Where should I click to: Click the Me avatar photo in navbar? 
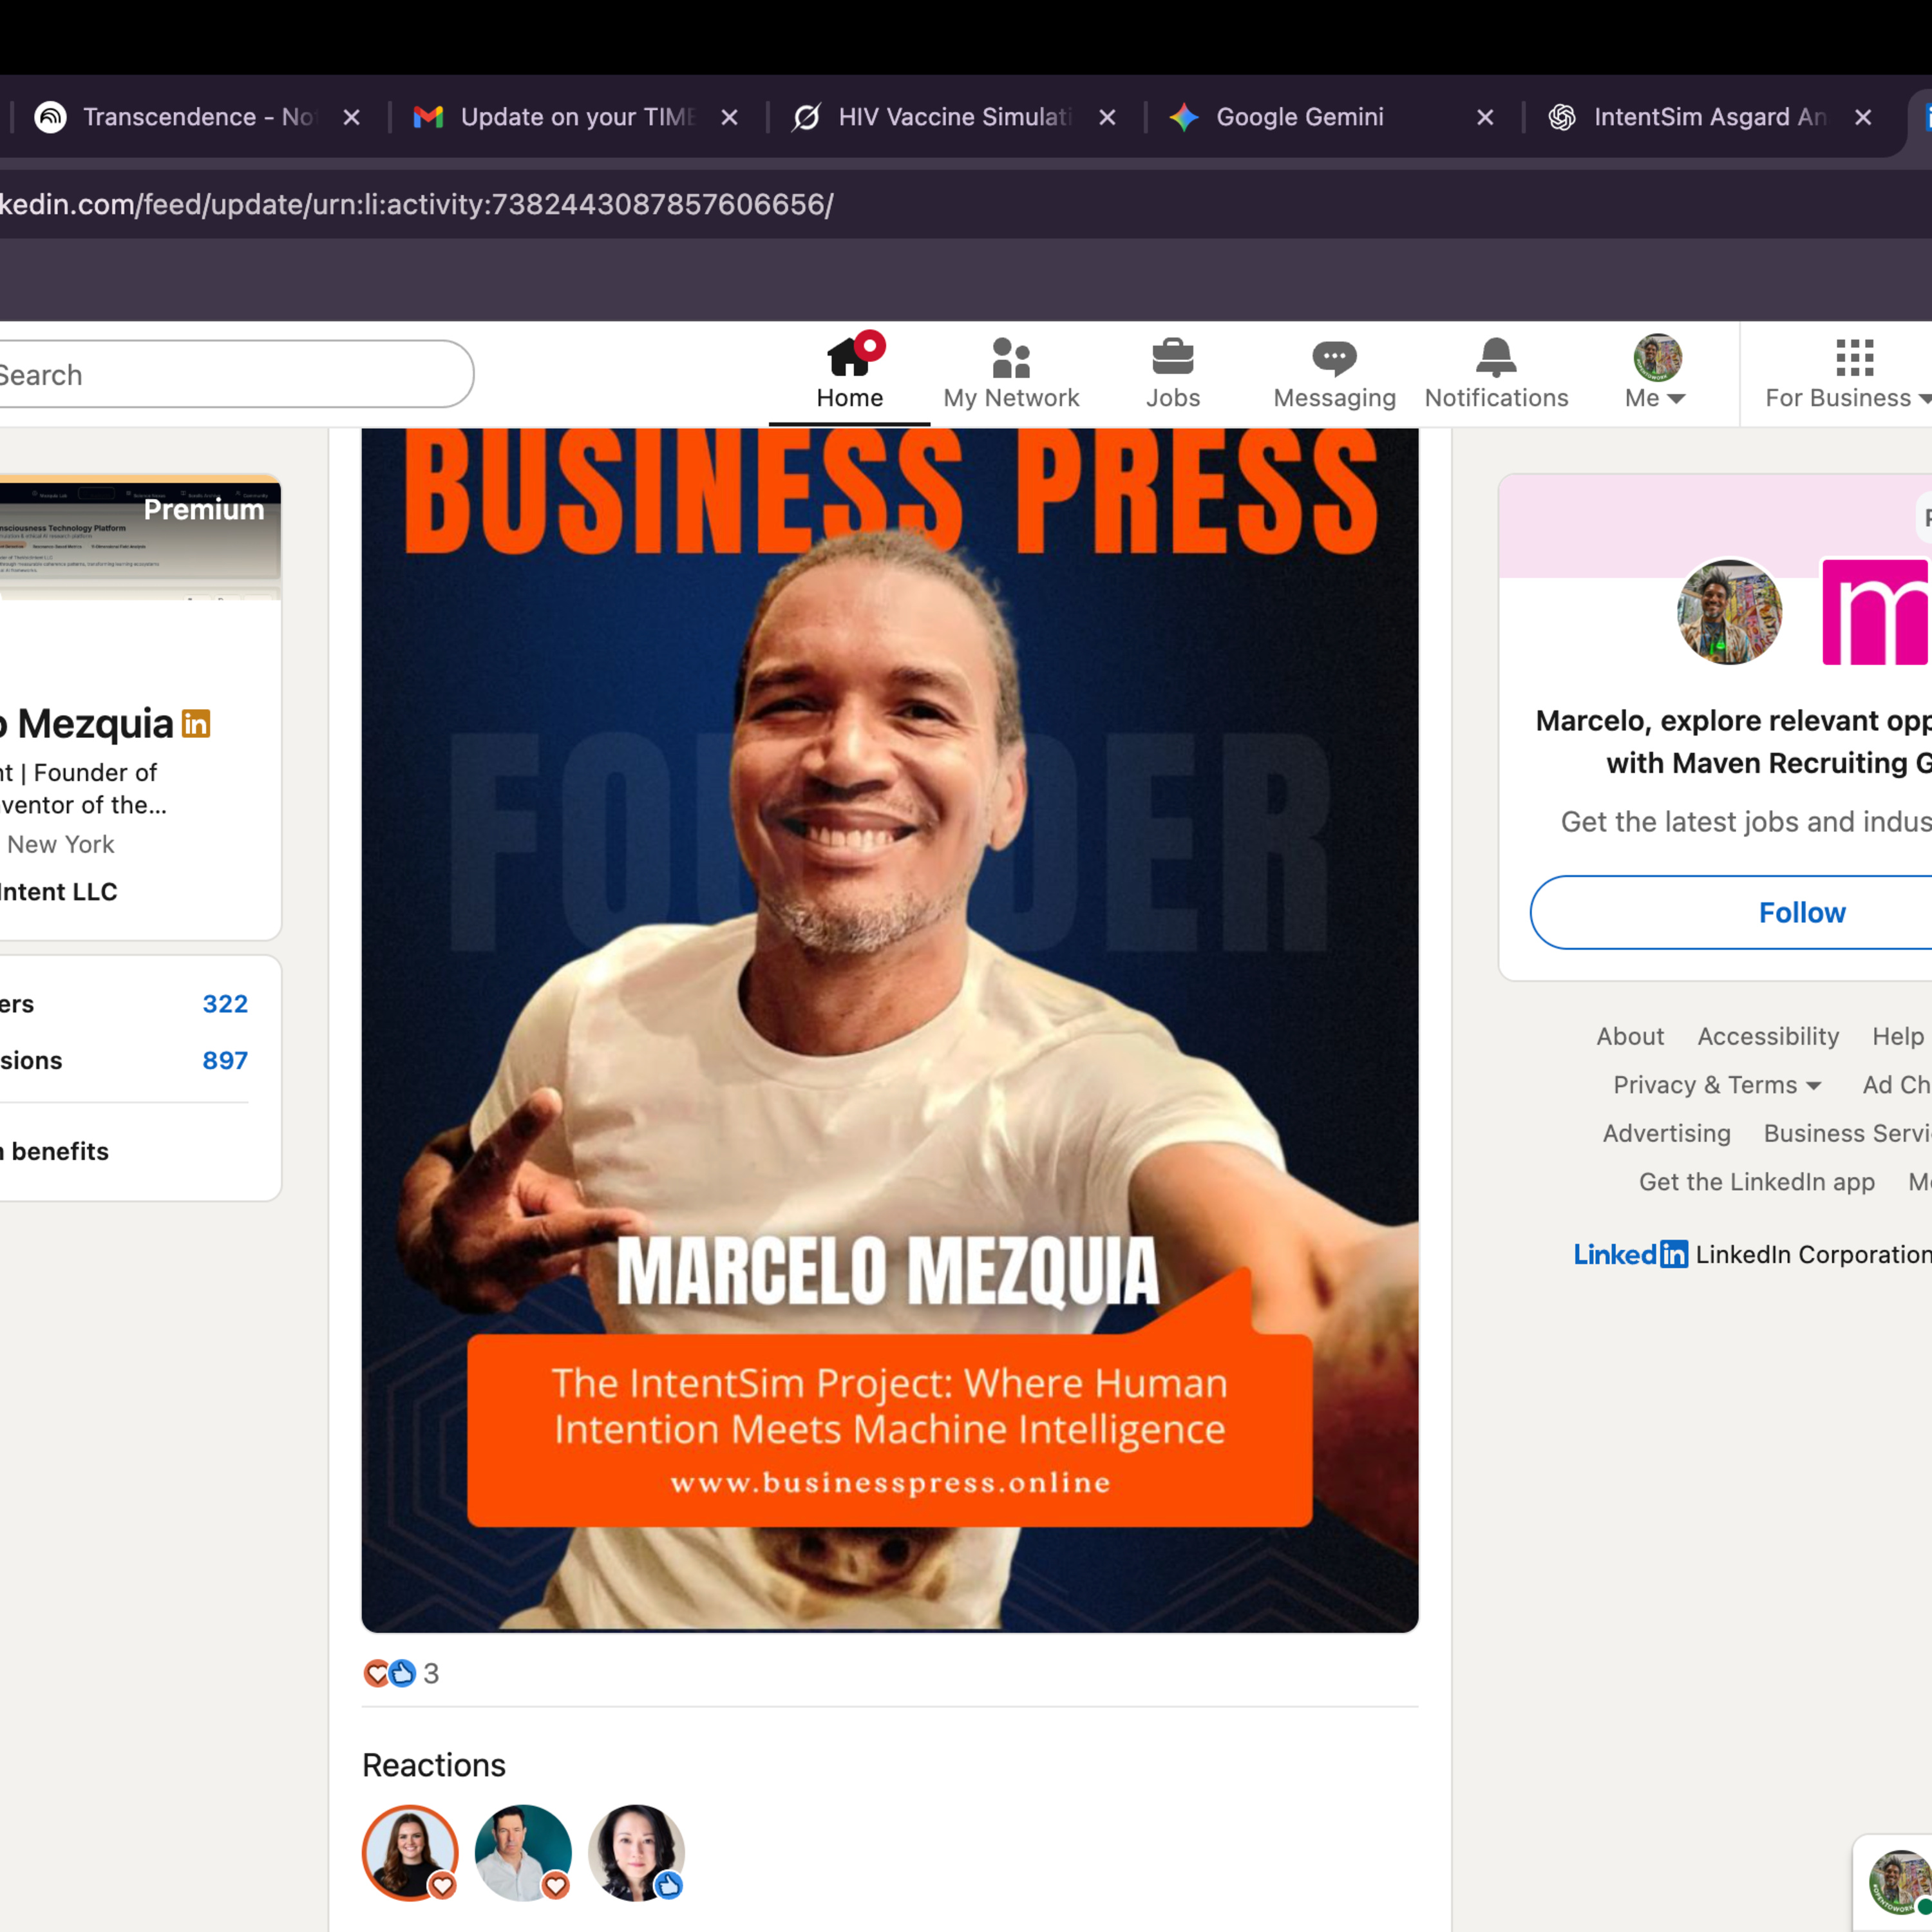1657,357
